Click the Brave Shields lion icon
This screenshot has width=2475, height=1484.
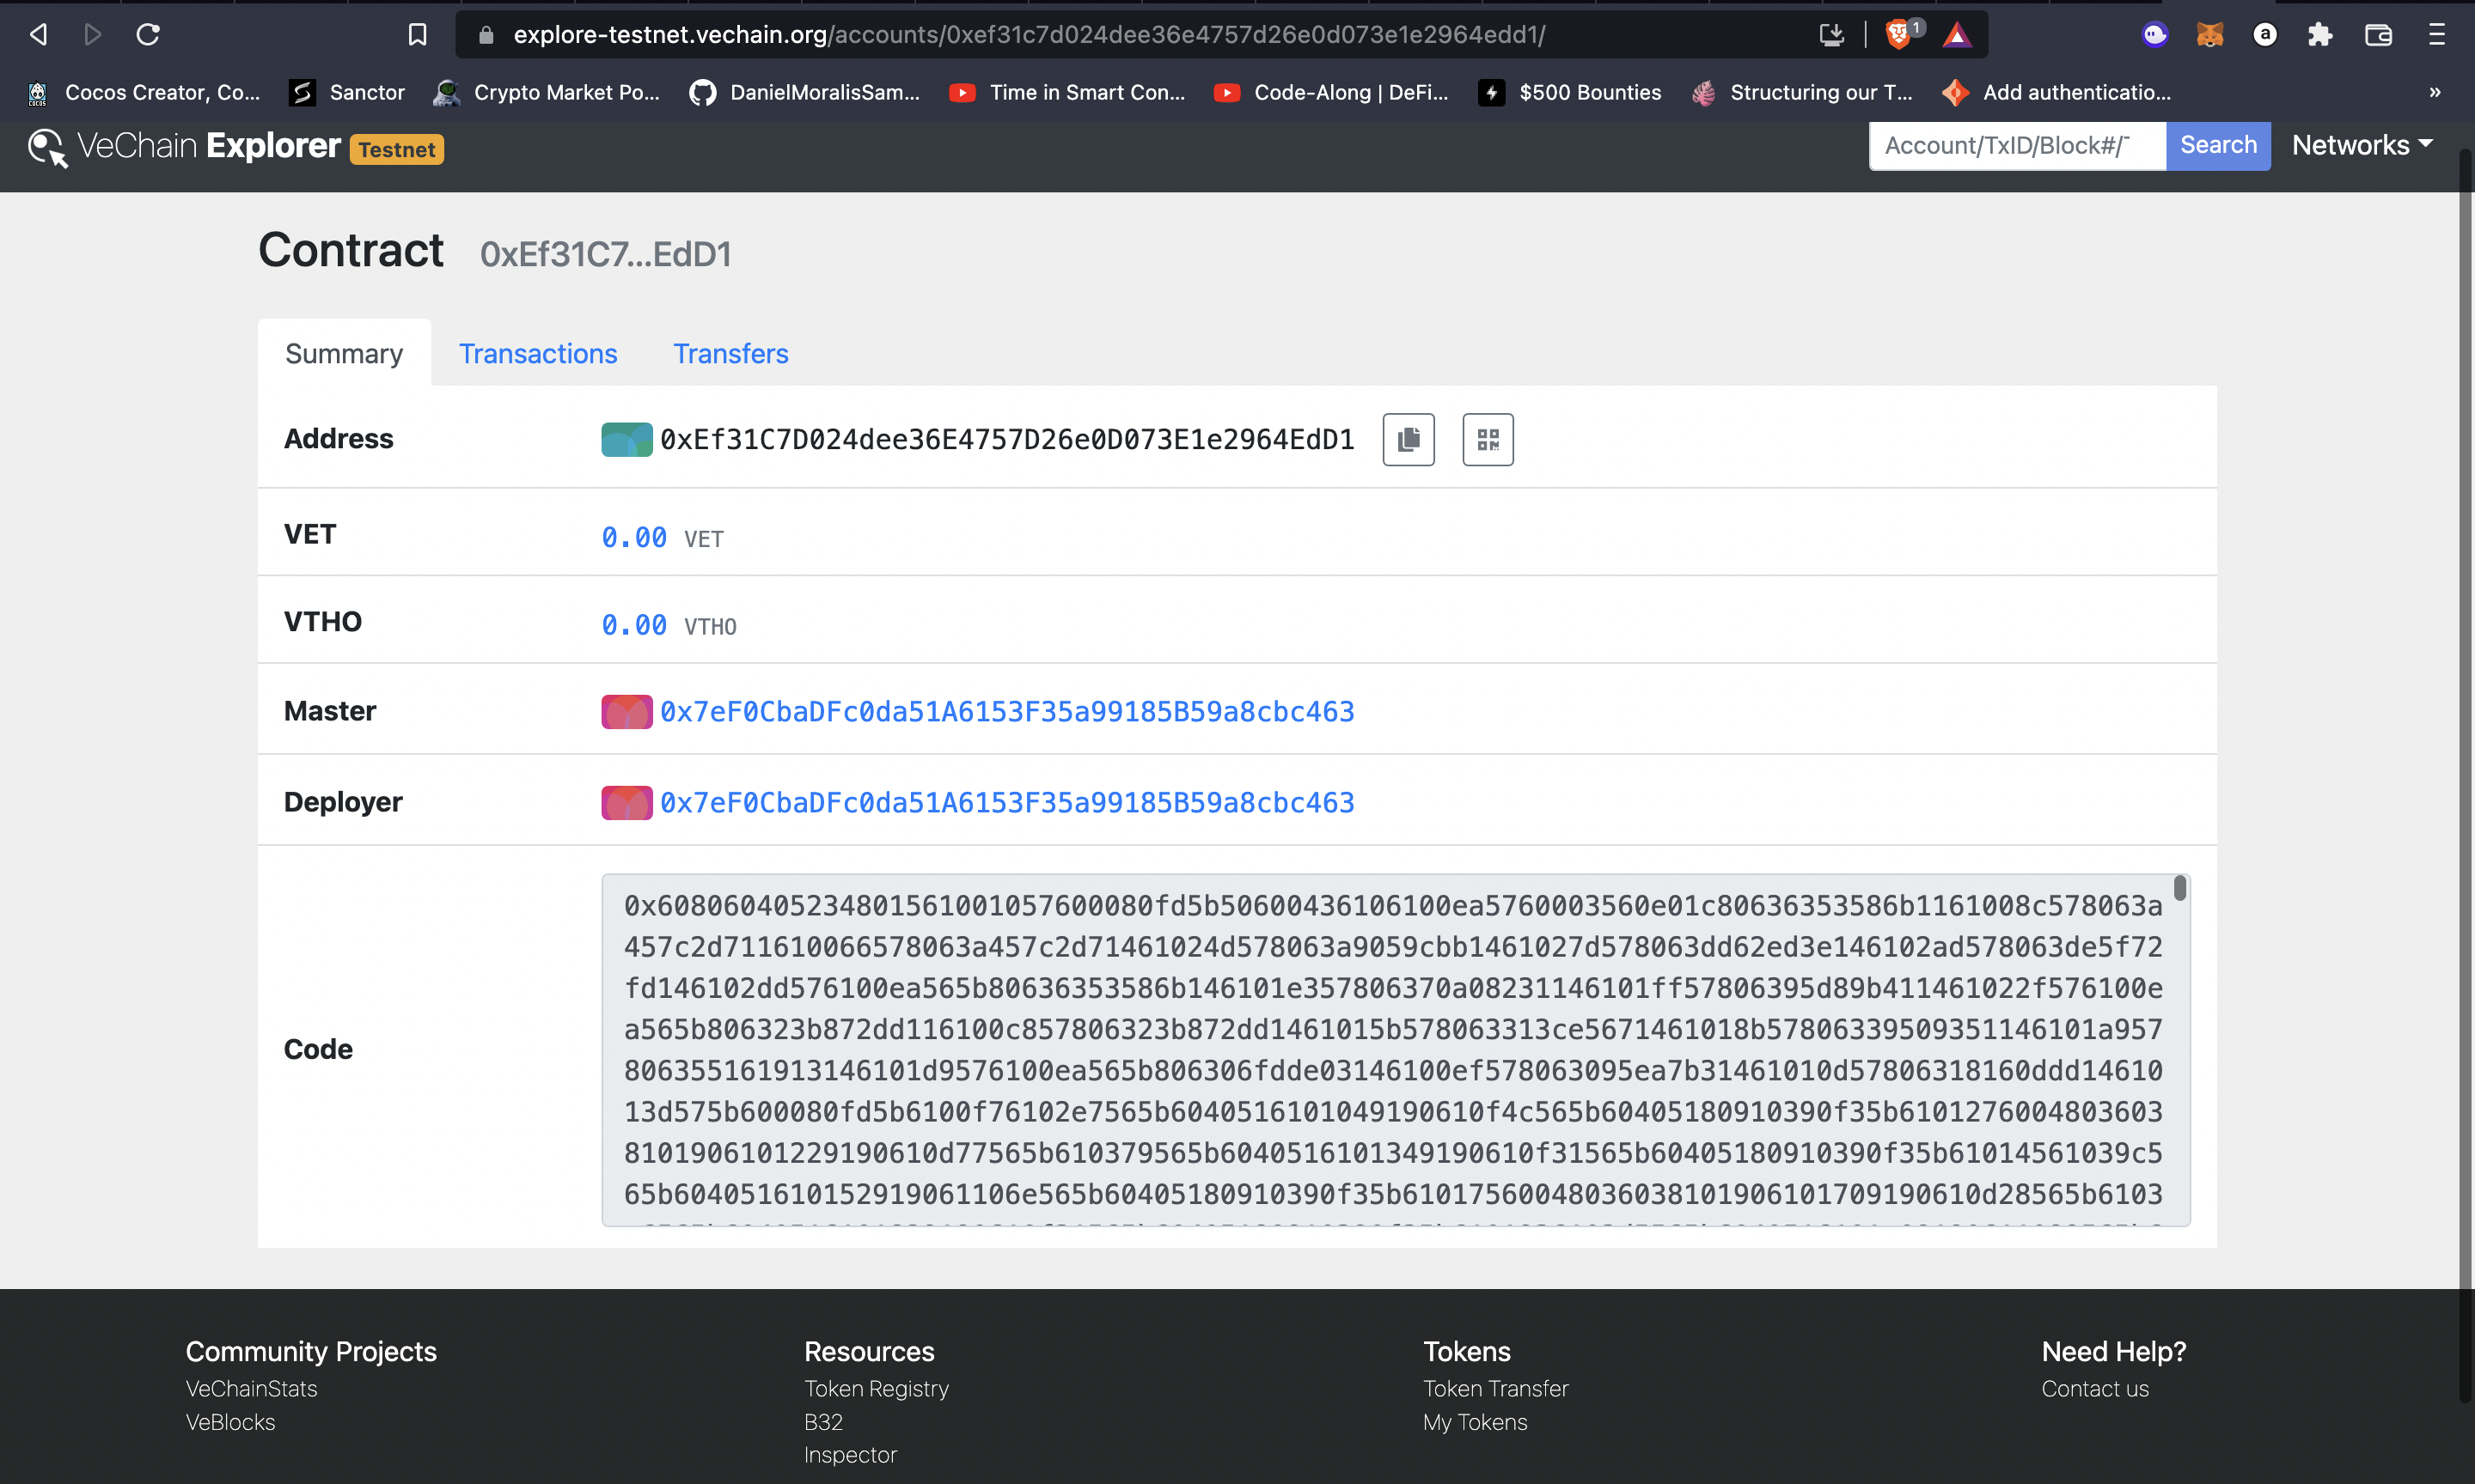1897,35
